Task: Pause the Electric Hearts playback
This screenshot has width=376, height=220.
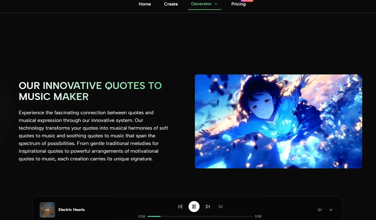Action: (x=194, y=207)
